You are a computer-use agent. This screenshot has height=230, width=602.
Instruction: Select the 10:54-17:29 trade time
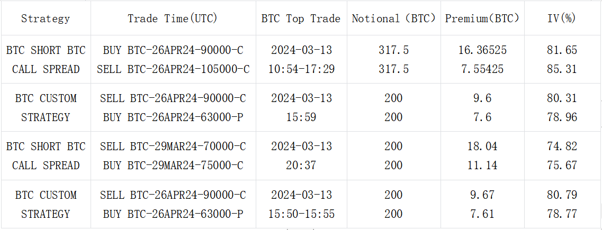[301, 69]
